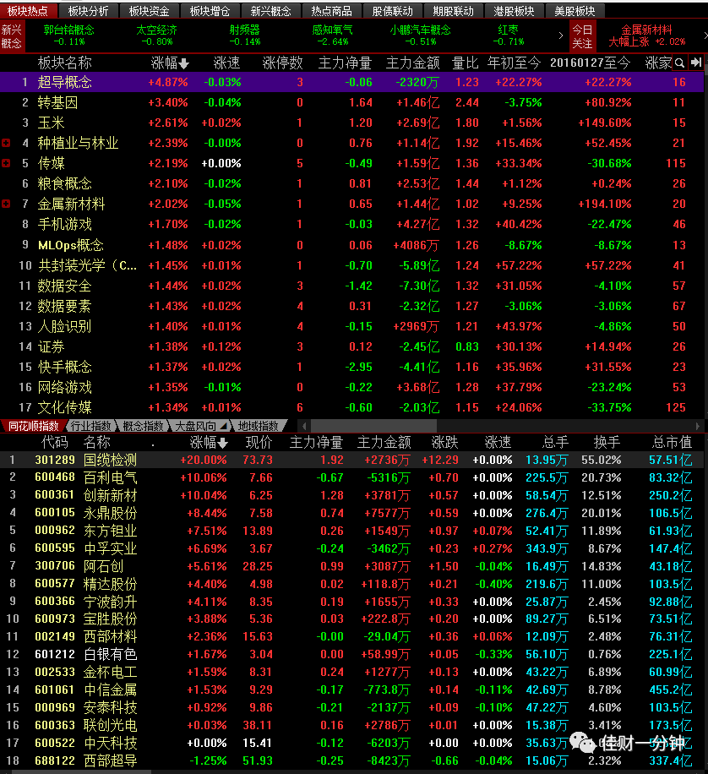Screen dimensions: 708x774
Task: Select the MLOps概念 sector row
Action: click(351, 245)
